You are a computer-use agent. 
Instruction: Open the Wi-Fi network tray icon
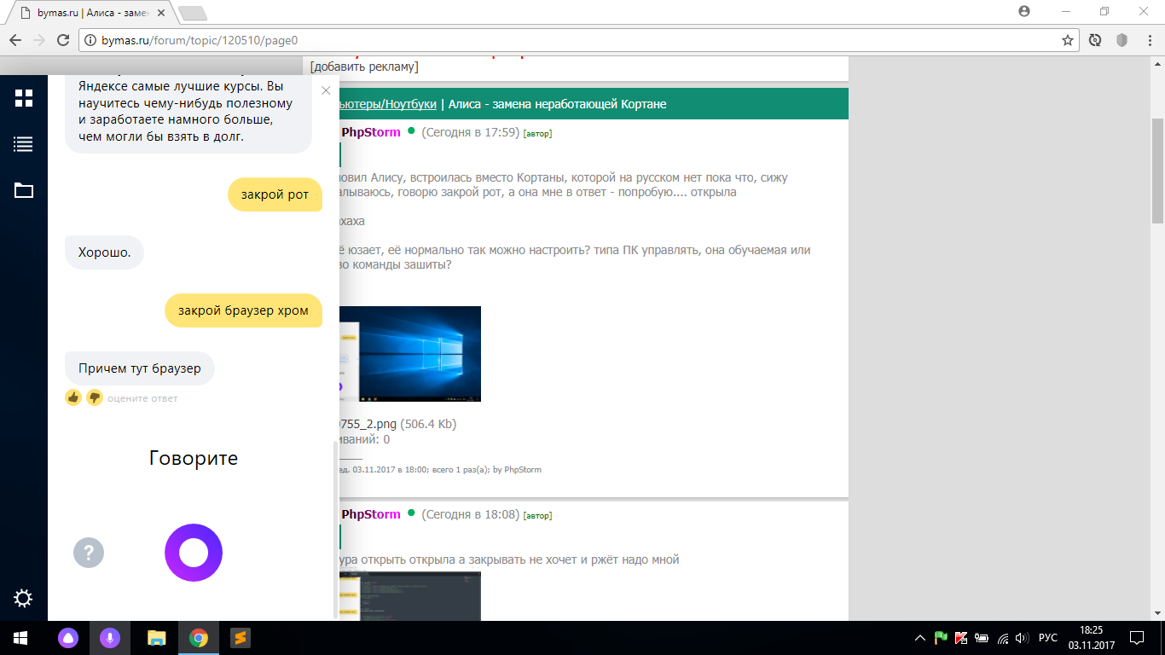[1002, 638]
